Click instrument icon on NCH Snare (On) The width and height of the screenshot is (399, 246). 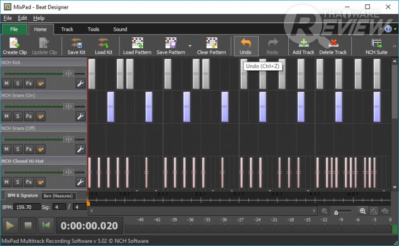tap(41, 116)
